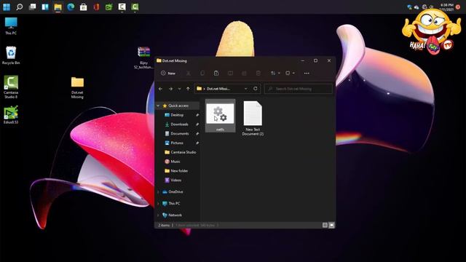Open Task View from taskbar
466x262 pixels.
click(x=32, y=7)
